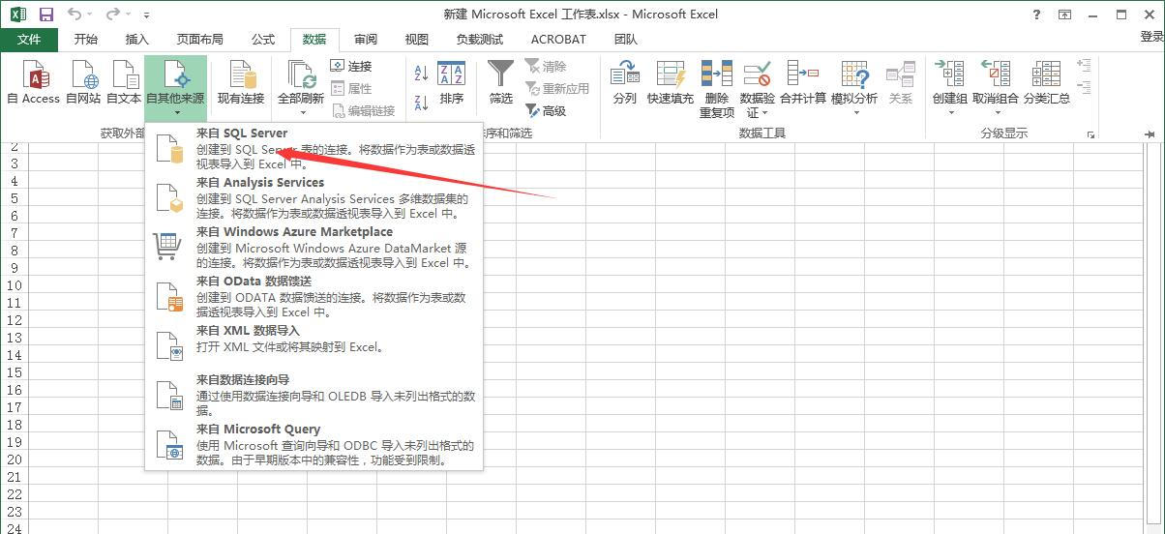Image resolution: width=1165 pixels, height=534 pixels.
Task: Switch to the 插入 tab
Action: [137, 40]
